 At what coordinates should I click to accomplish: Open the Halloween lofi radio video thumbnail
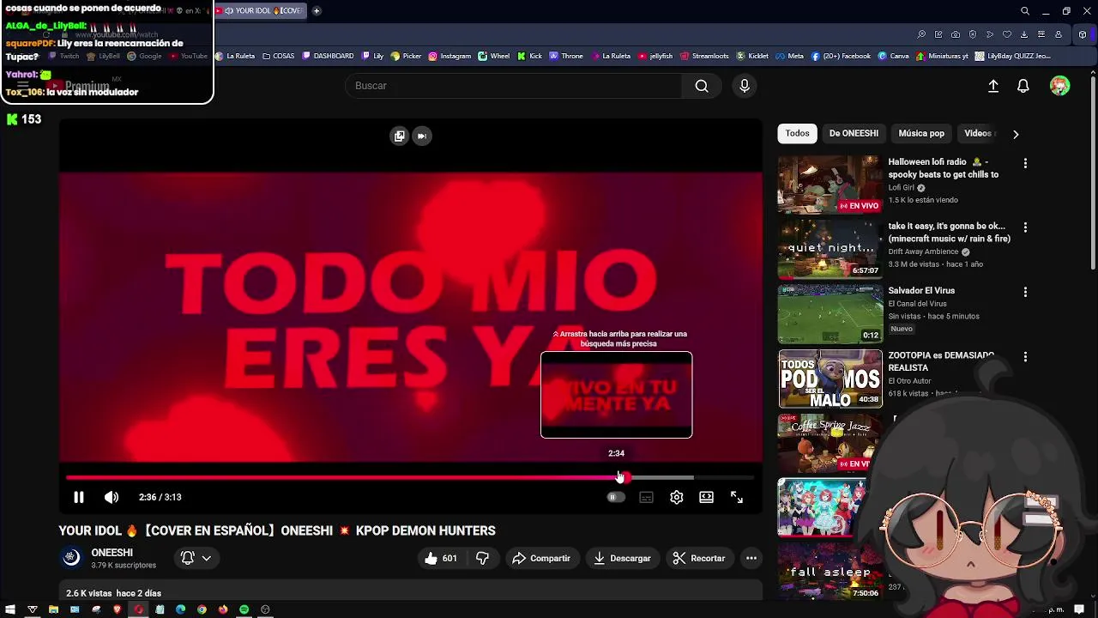(x=830, y=185)
